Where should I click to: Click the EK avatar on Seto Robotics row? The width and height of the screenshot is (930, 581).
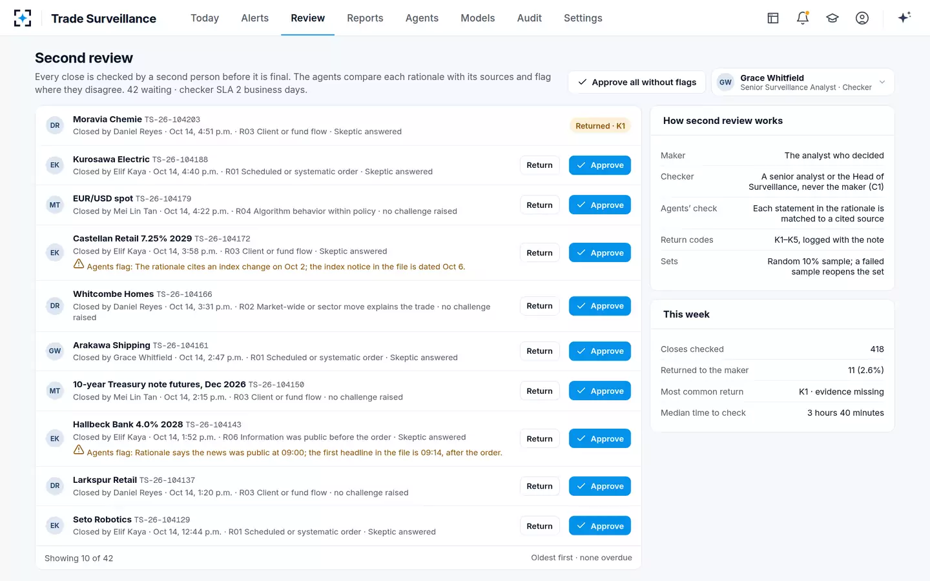coord(55,526)
